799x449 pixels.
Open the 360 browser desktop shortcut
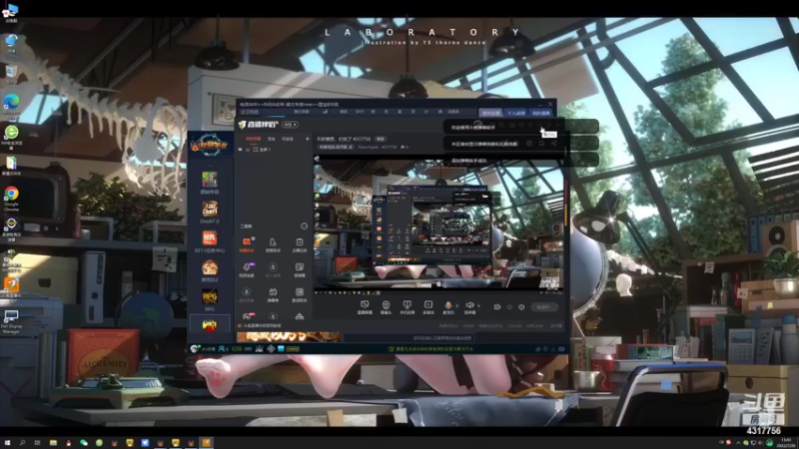click(x=11, y=138)
